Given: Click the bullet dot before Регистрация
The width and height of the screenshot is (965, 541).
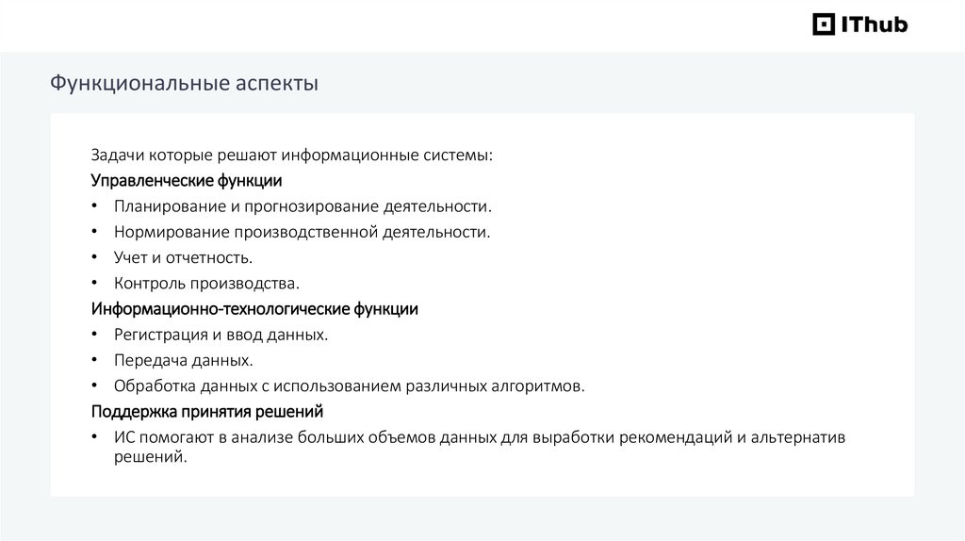Looking at the screenshot, I should coord(95,336).
